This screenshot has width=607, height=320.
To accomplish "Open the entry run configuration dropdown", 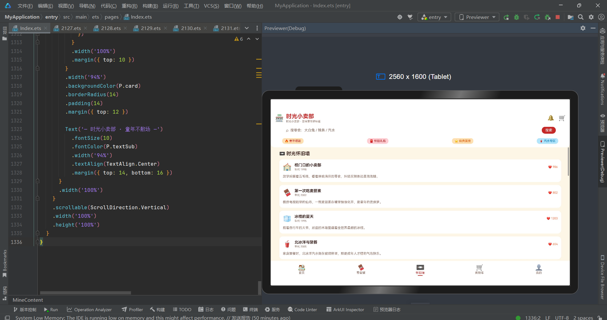I will [434, 17].
